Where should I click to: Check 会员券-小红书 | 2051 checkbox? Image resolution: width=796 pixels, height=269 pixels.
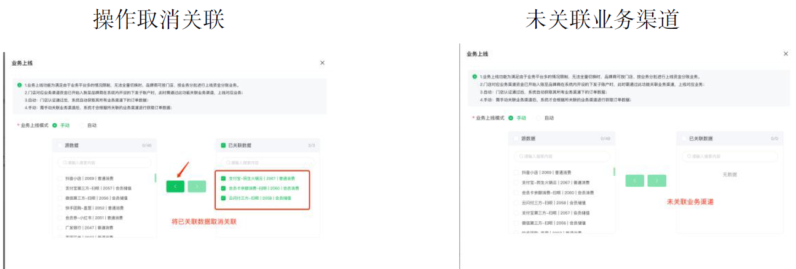coord(60,218)
